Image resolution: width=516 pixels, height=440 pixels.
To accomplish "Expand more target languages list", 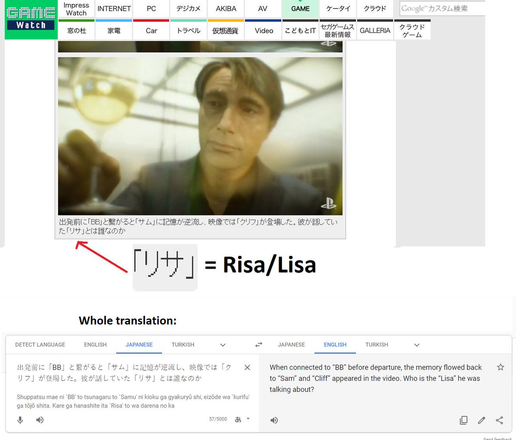I will (417, 345).
